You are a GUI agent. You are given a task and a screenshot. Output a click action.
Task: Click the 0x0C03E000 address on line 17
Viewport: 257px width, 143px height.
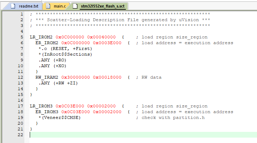coord(70,106)
